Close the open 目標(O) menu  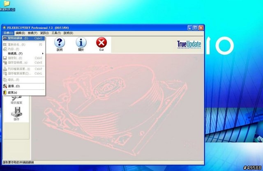[x=8, y=33]
